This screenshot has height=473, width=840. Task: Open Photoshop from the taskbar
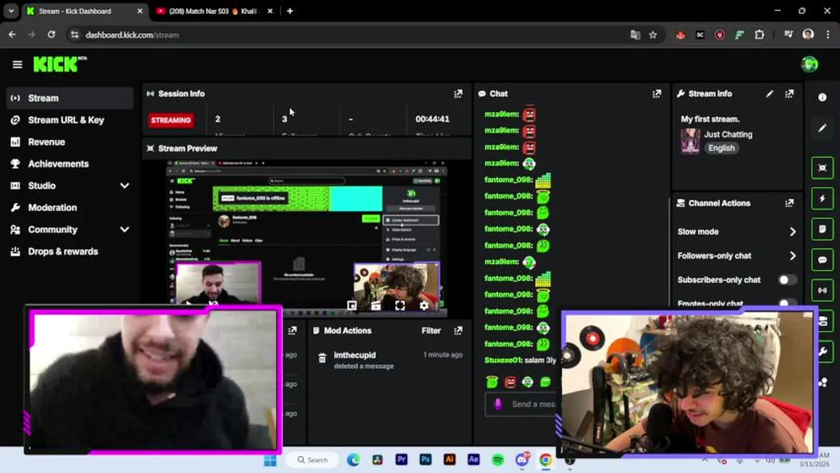(x=425, y=460)
